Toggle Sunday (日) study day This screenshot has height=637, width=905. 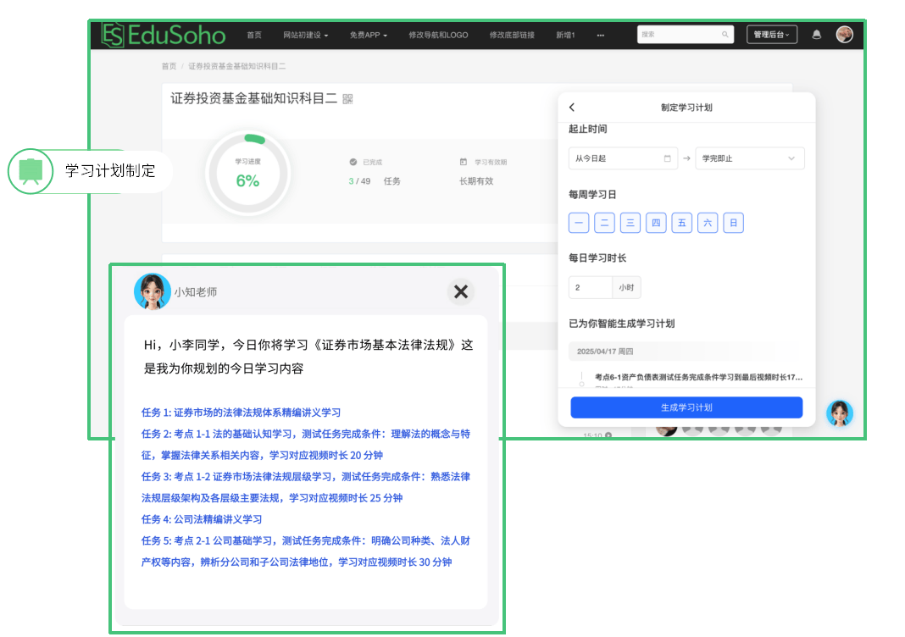pos(733,224)
